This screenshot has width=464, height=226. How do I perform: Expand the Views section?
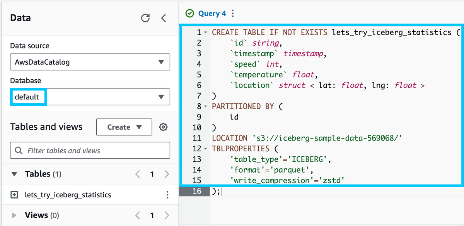(x=14, y=215)
